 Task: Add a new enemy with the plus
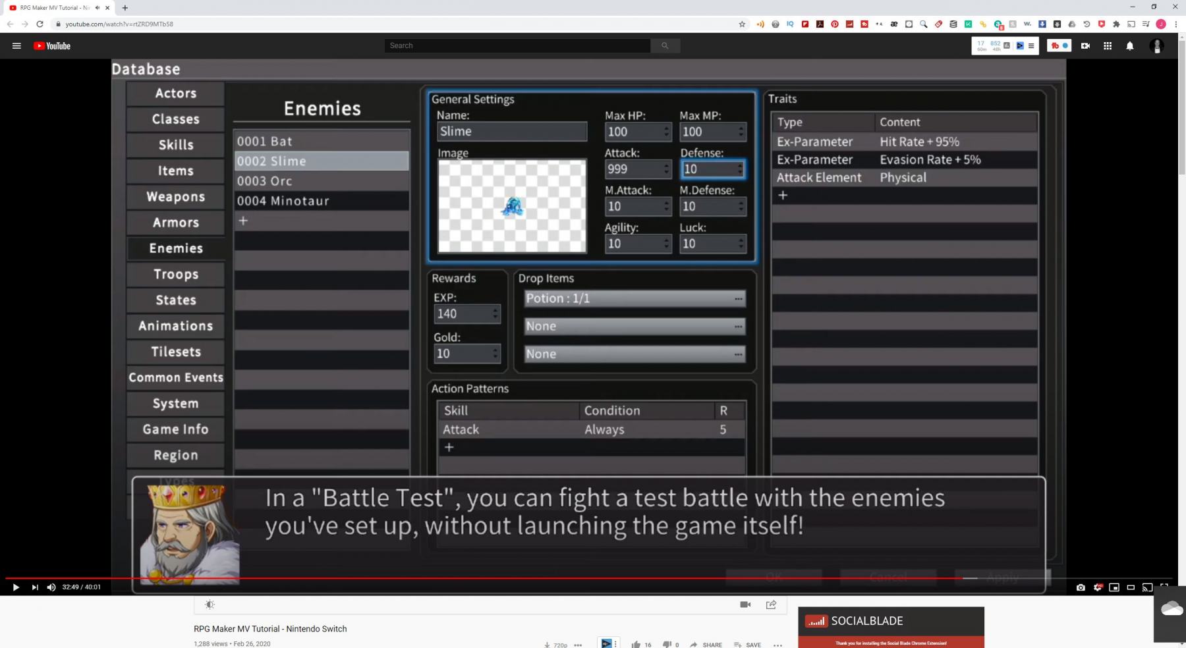243,221
